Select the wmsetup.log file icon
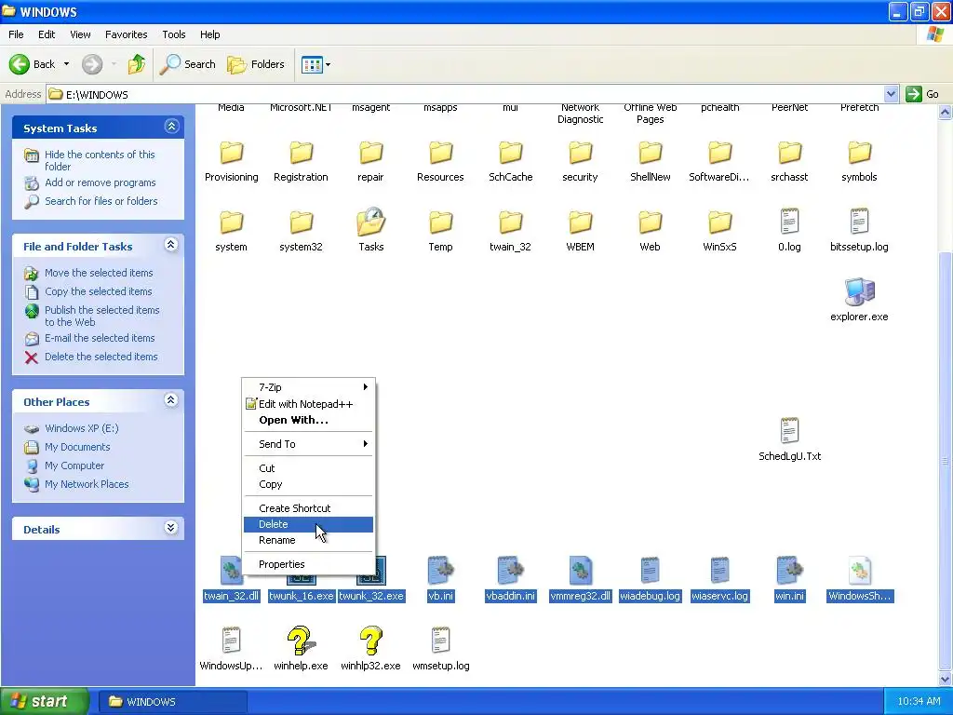The height and width of the screenshot is (715, 953). (440, 641)
